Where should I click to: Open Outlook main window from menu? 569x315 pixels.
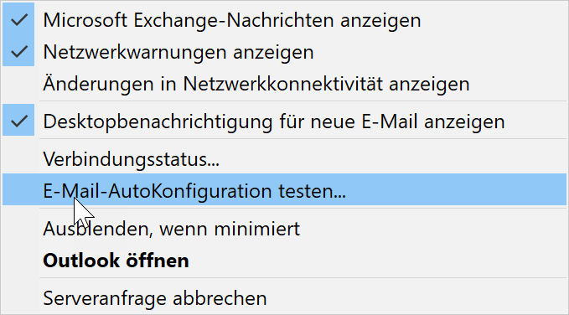pyautogui.click(x=285, y=260)
